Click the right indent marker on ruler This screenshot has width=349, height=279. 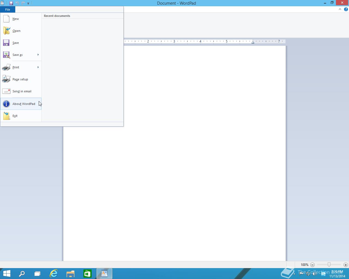(x=253, y=42)
